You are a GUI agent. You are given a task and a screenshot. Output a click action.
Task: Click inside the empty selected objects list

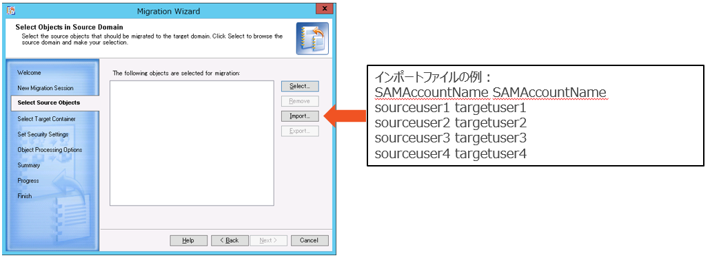pos(192,143)
